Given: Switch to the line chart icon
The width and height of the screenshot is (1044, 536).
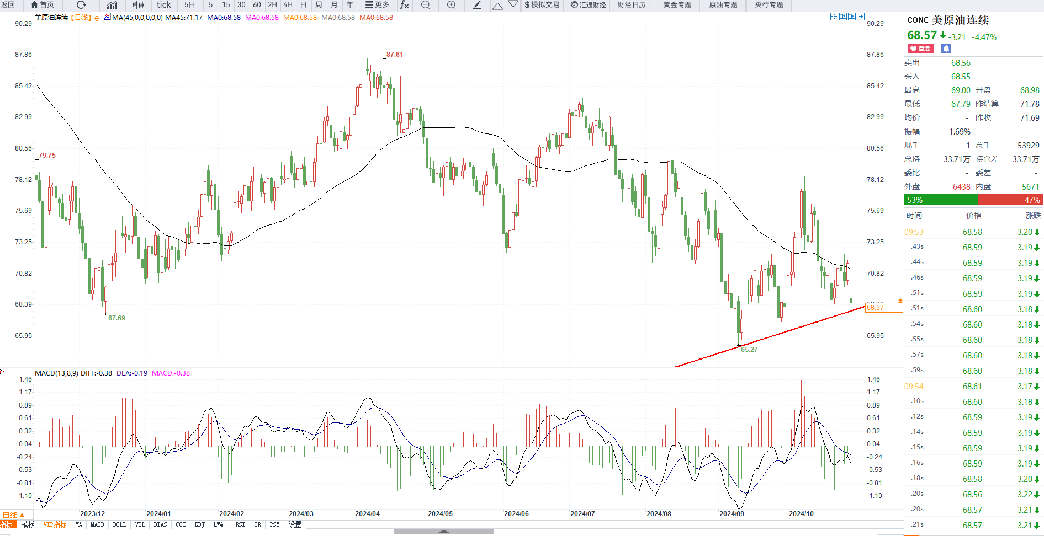Looking at the screenshot, I should coord(112,5).
